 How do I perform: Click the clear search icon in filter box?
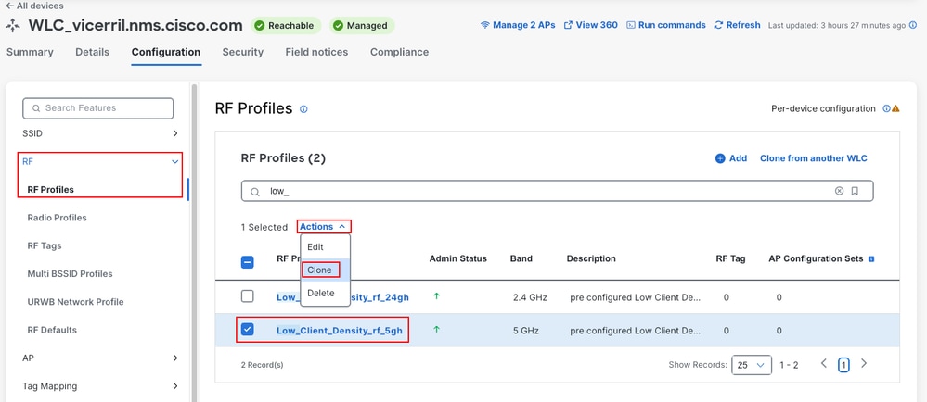(x=839, y=191)
